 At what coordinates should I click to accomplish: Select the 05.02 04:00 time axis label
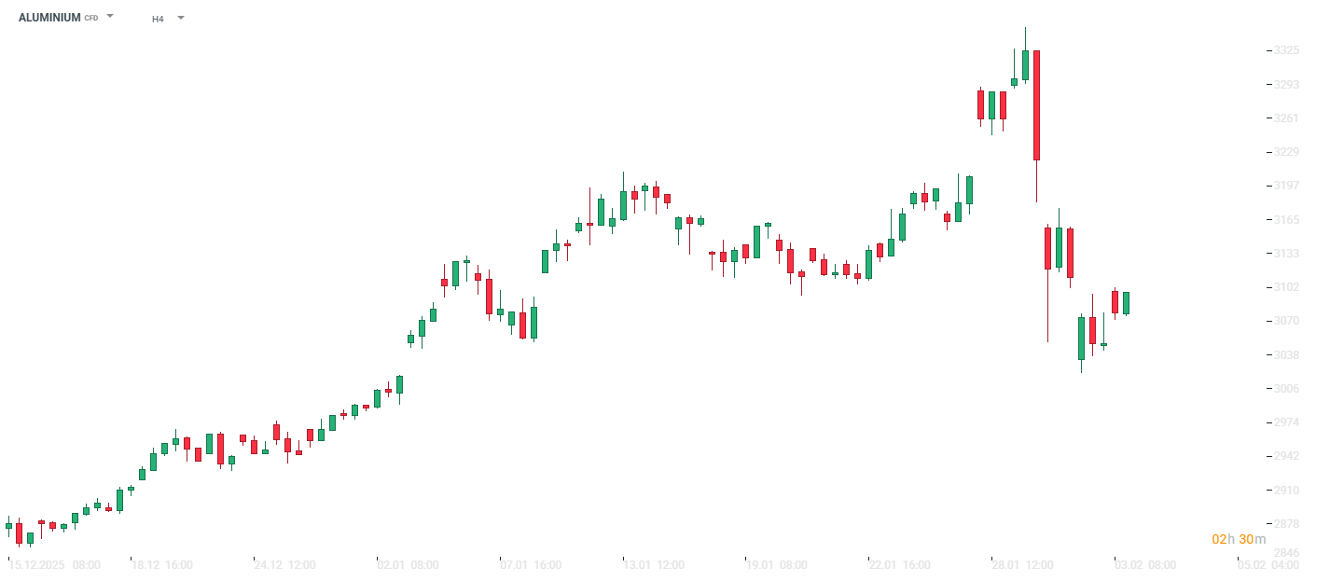tap(1268, 565)
